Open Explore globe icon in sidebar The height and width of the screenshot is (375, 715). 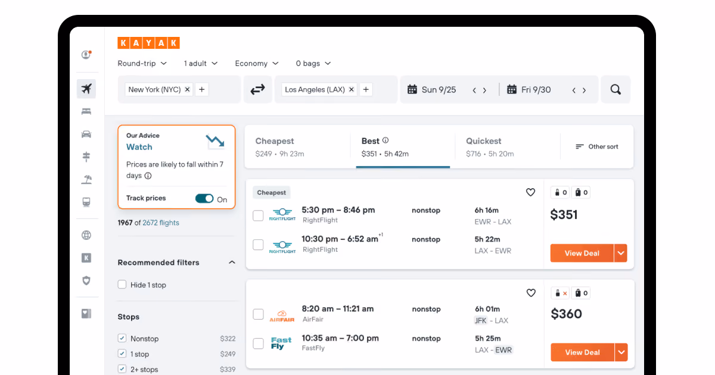point(86,235)
